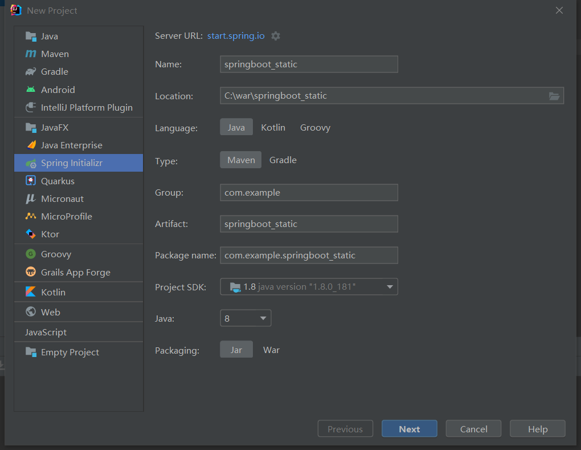The width and height of the screenshot is (581, 450).
Task: Click the Kotlin logo icon
Action: click(31, 292)
